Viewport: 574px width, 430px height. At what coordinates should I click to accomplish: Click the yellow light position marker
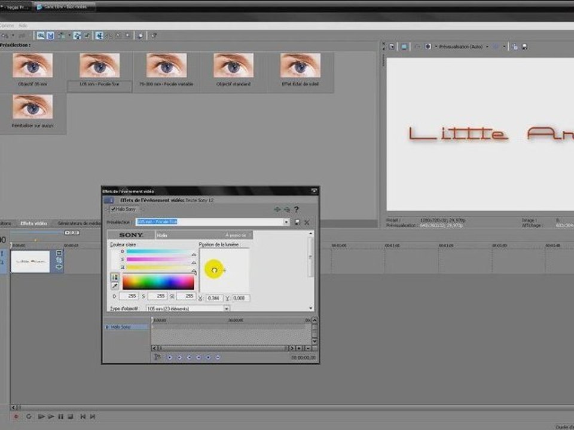point(214,270)
